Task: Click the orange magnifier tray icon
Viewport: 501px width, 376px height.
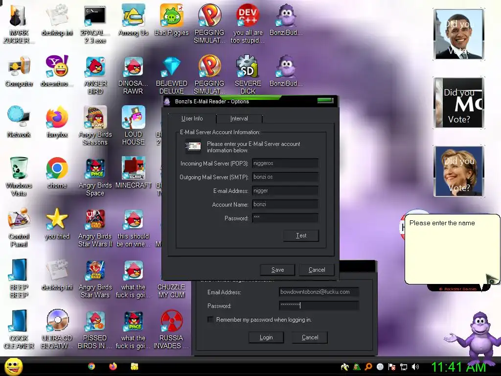Action: [368, 367]
